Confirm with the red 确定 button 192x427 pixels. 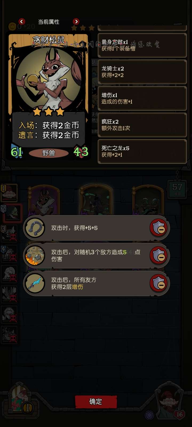point(96,402)
